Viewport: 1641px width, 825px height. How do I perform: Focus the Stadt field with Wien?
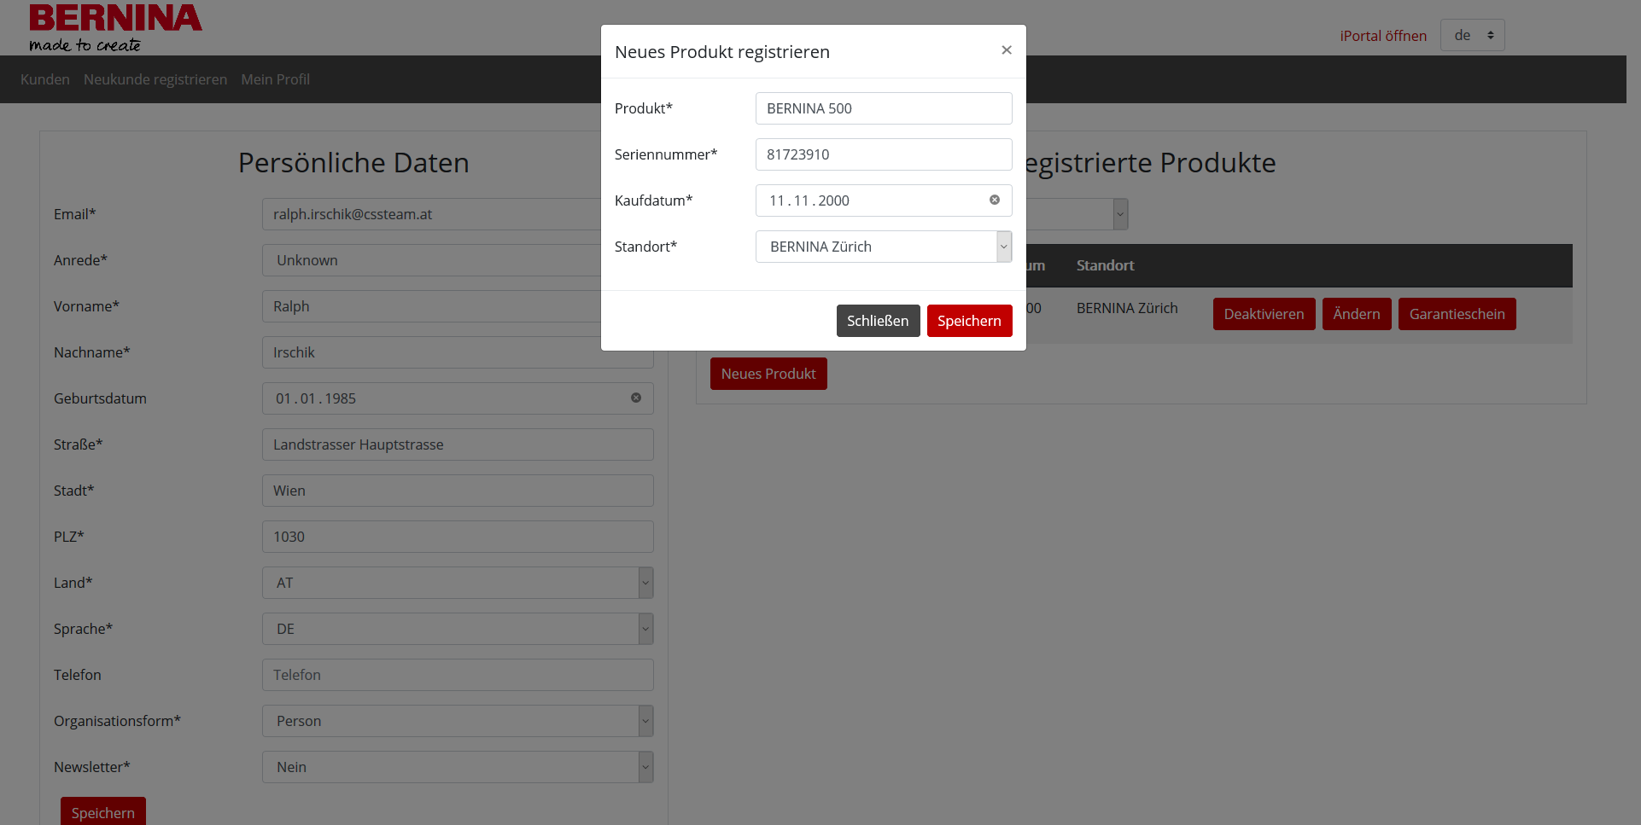click(x=458, y=491)
